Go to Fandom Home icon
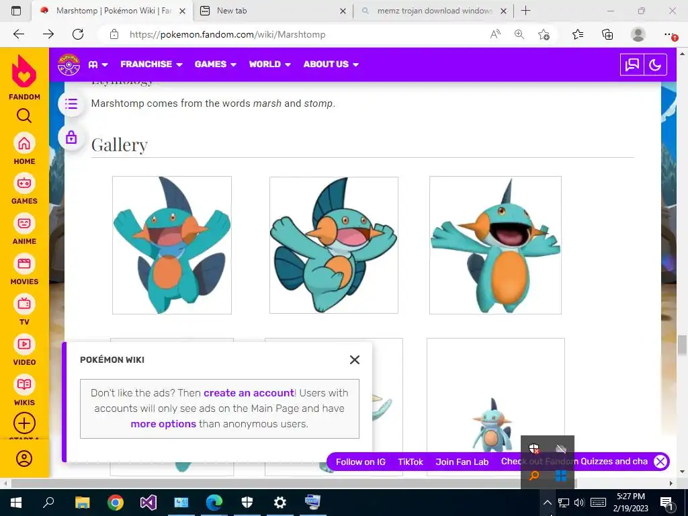 (24, 143)
